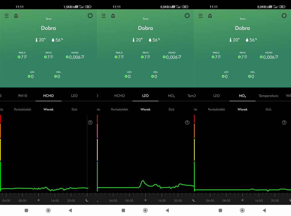
Task: Tap thermometer temperature icon in left screen
Action: pyautogui.click(x=37, y=40)
